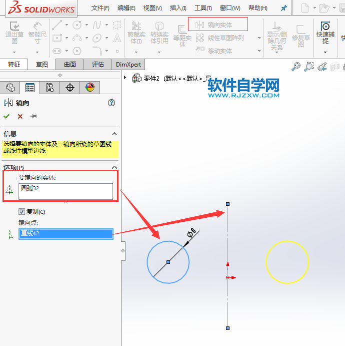345x346 pixels.
Task: Select the Corner Rectangle tool
Action: point(57,38)
